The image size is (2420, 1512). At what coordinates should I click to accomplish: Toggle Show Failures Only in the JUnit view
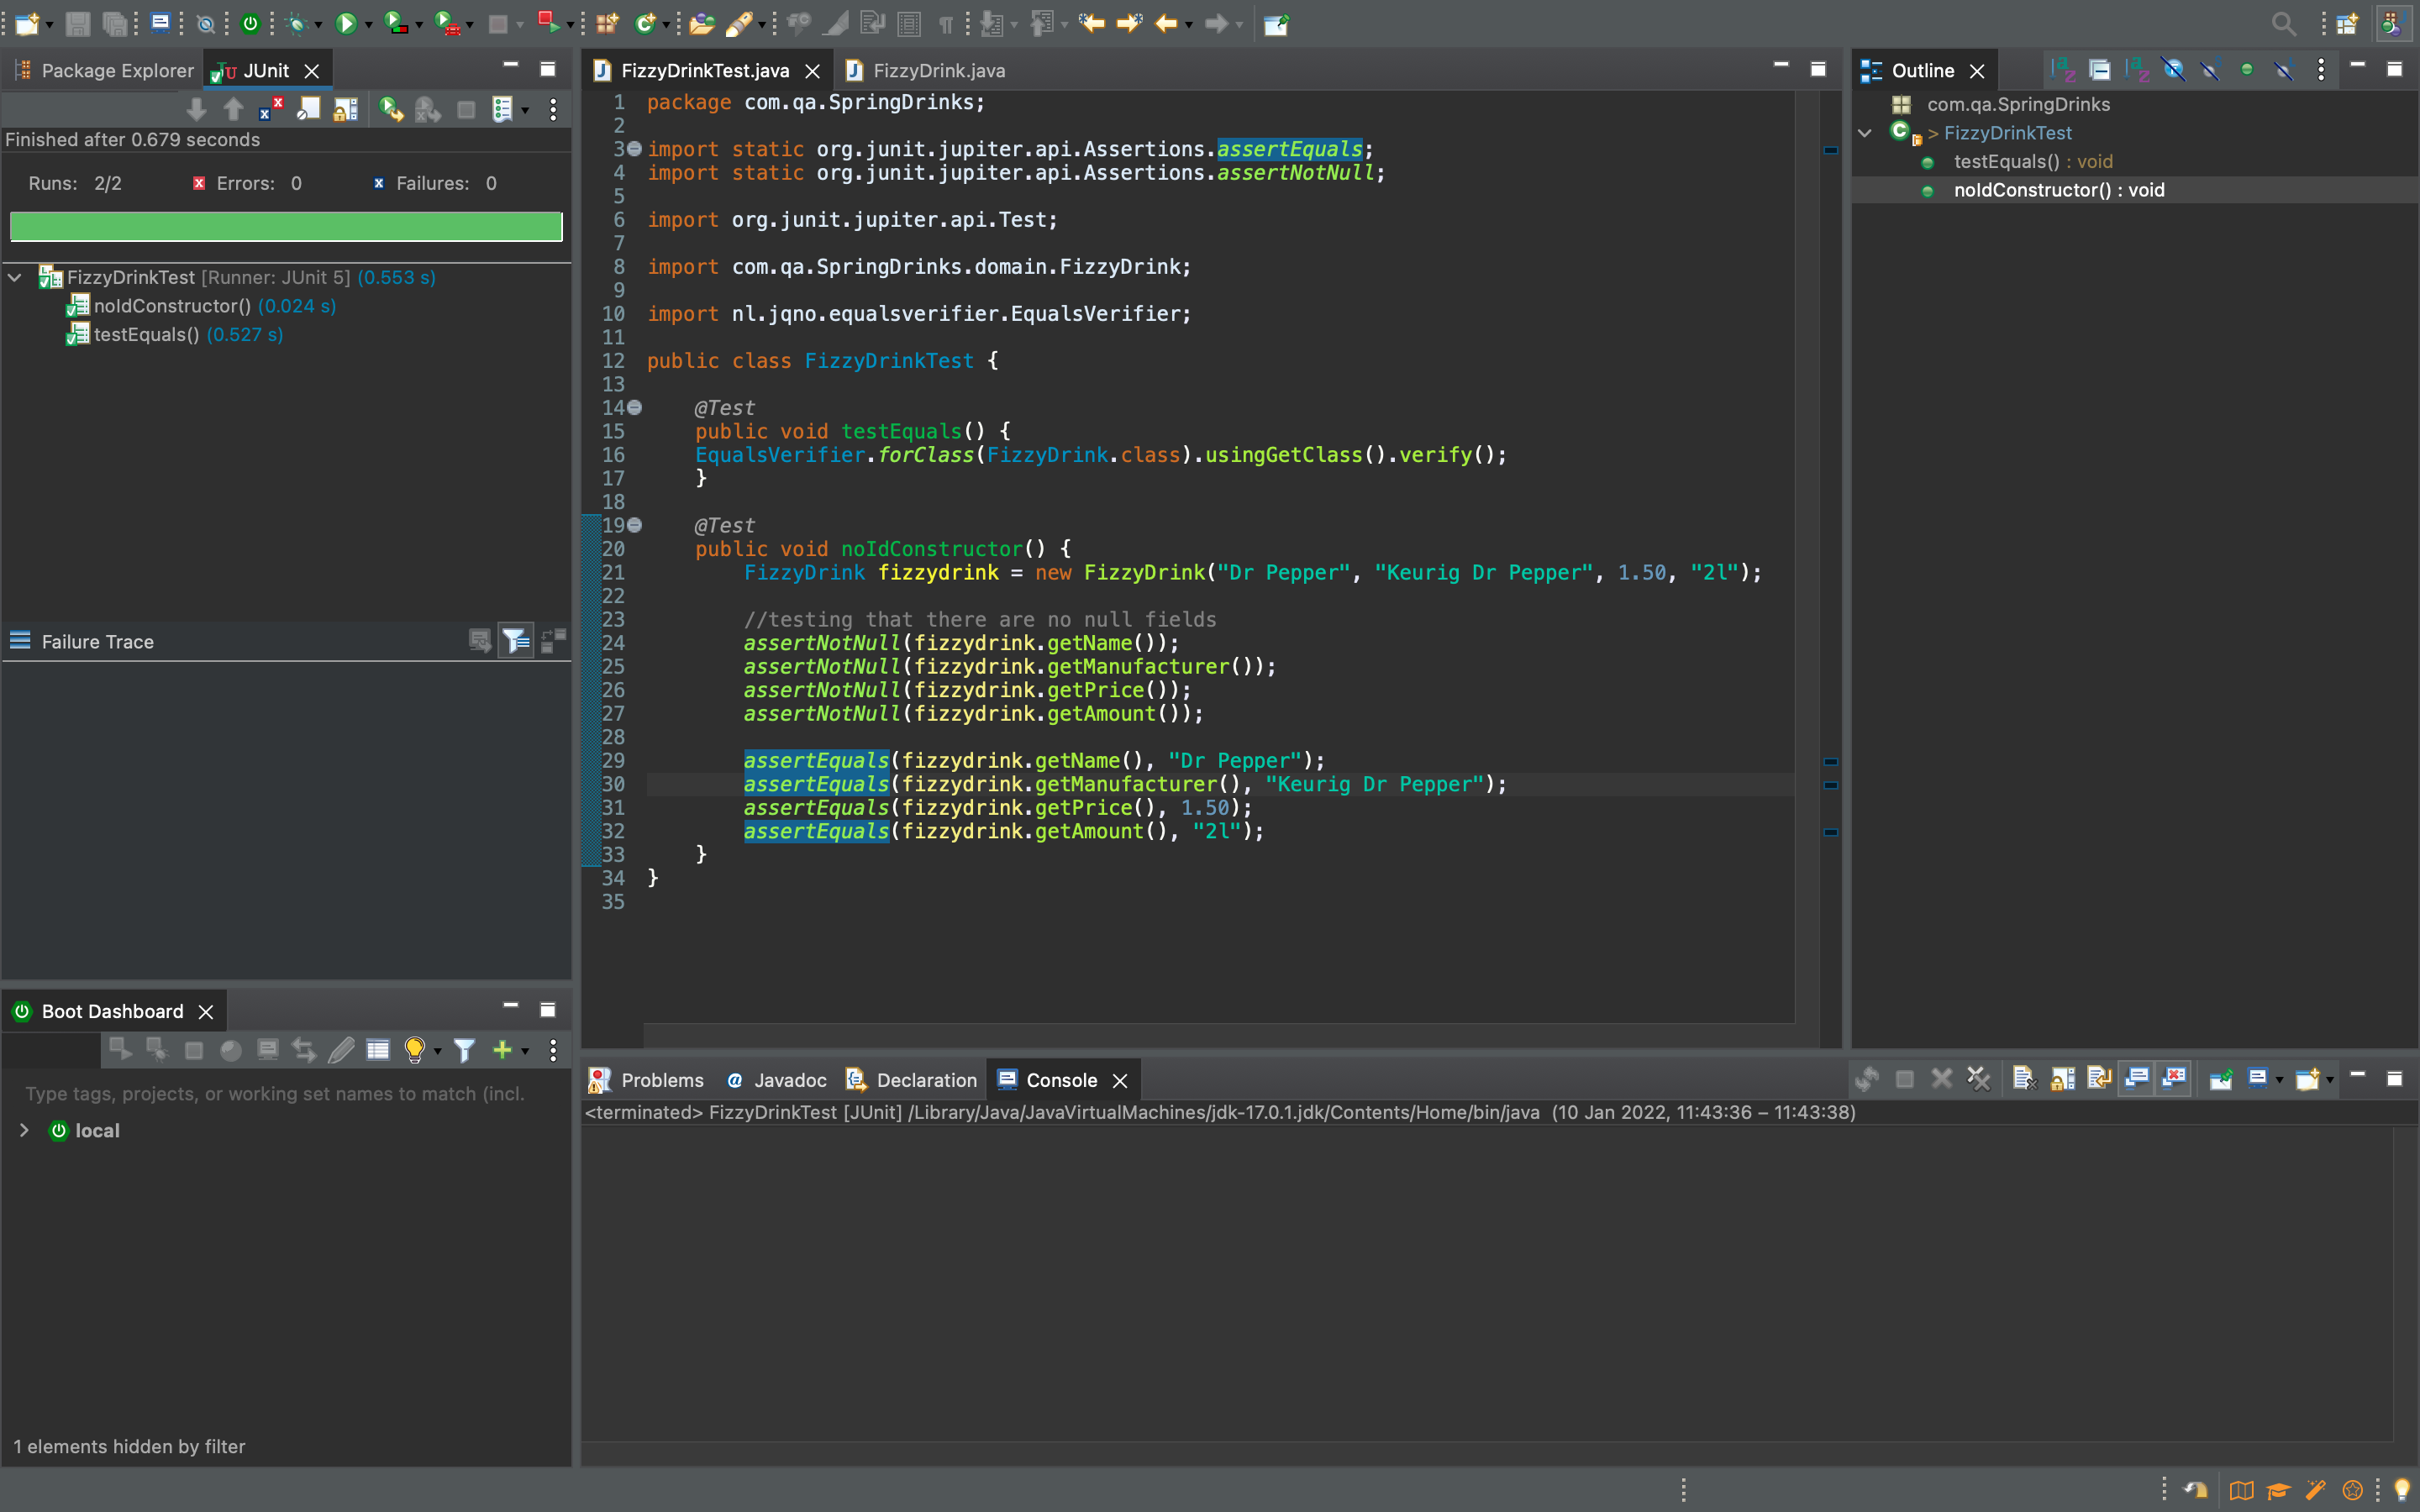[270, 109]
